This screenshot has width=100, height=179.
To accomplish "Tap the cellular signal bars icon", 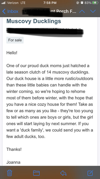I will (4, 3).
